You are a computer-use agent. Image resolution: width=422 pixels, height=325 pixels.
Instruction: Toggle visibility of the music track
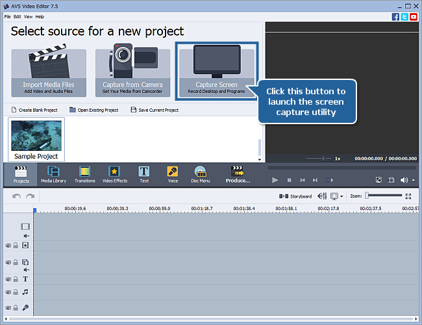click(8, 292)
